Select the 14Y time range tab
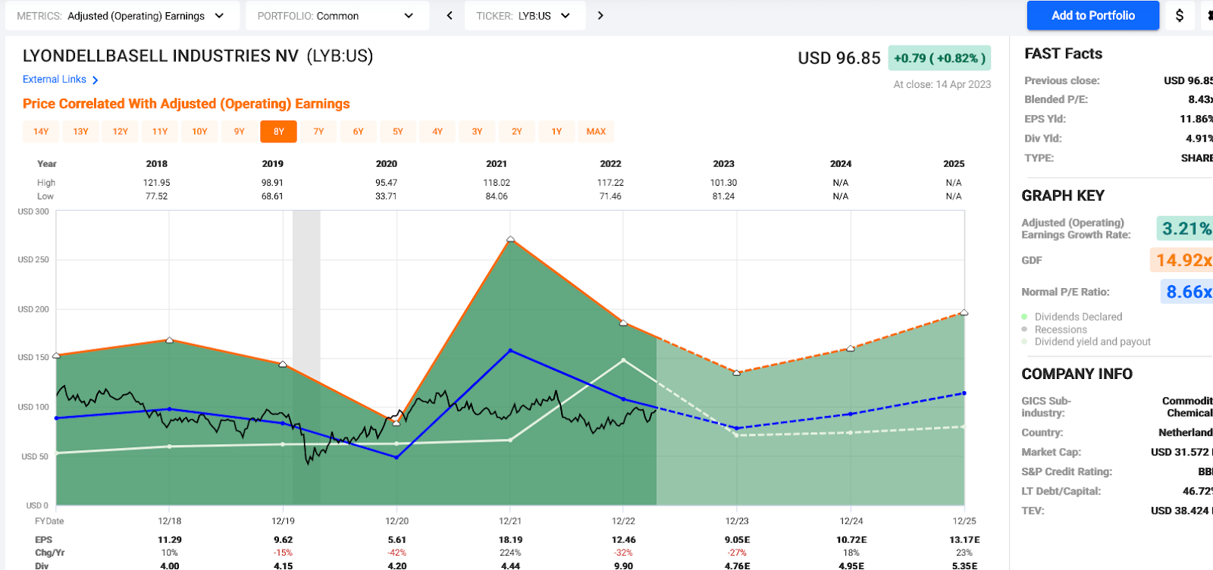The height and width of the screenshot is (570, 1213). point(41,132)
